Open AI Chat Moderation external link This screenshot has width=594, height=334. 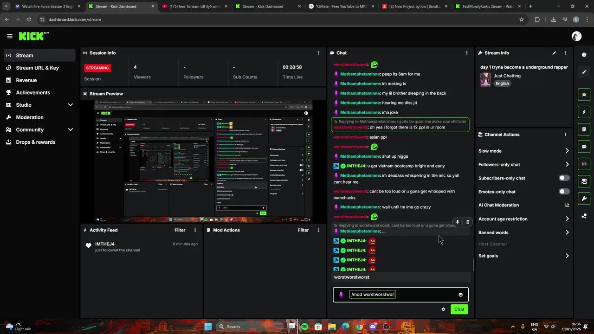567,205
